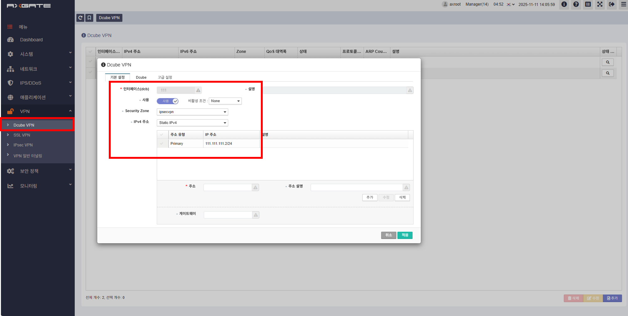Expand the 네트워크 menu
This screenshot has width=628, height=316.
click(x=38, y=69)
